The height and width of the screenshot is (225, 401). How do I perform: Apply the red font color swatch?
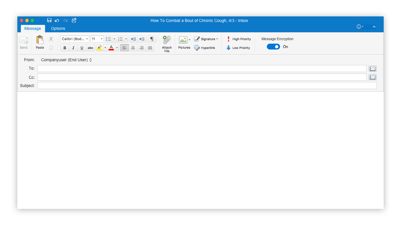tap(111, 48)
